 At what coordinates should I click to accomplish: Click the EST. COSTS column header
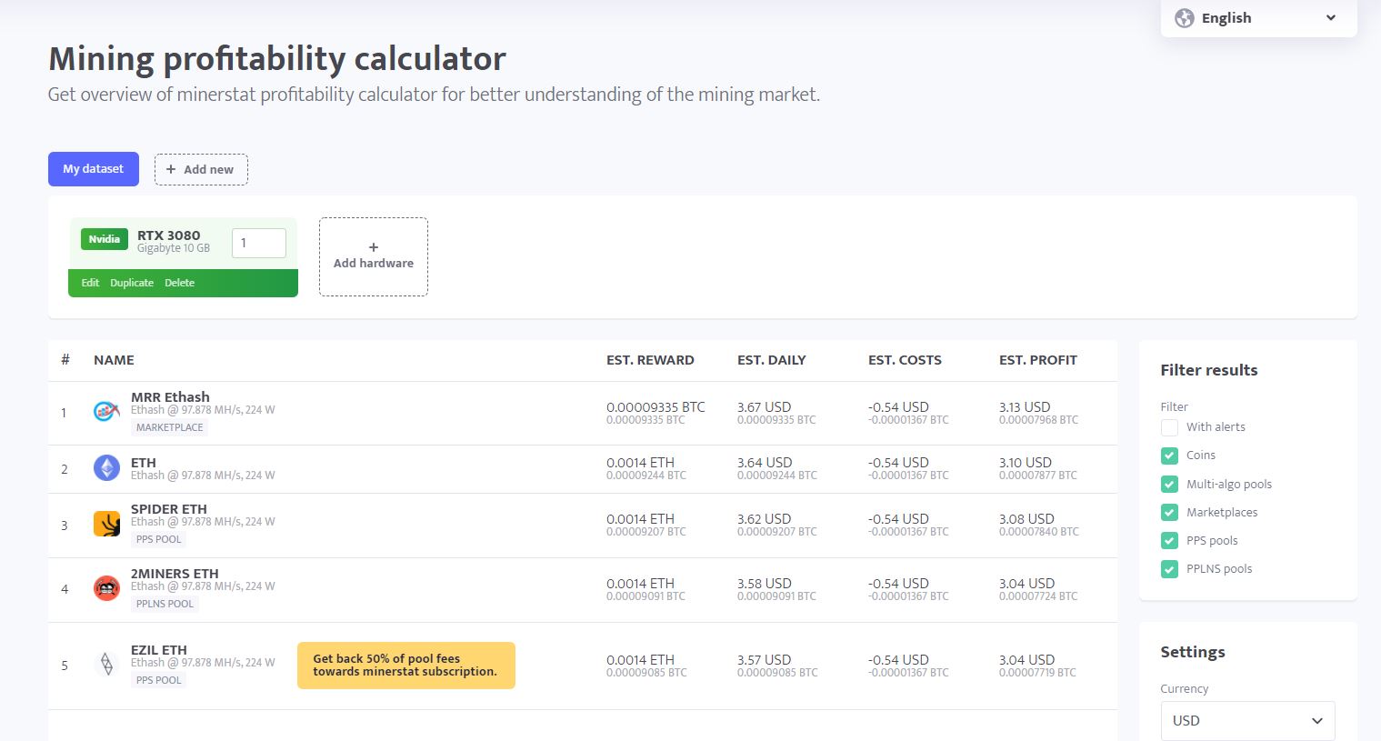905,360
